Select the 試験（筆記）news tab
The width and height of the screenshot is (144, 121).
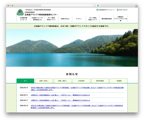pos(62,81)
